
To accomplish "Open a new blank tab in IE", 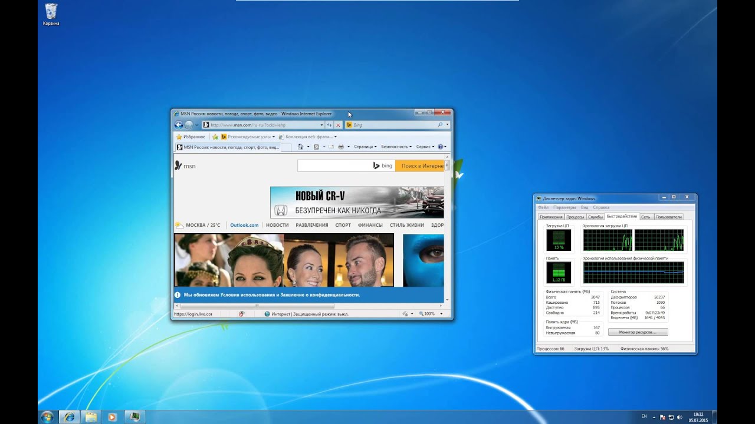I will 286,147.
